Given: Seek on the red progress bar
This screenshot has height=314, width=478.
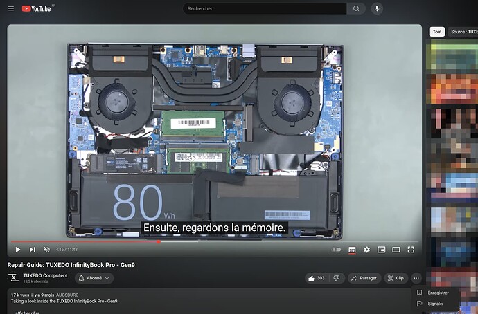Looking at the screenshot, I should pos(215,242).
